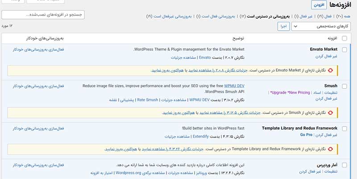Viewport: 357px width, 179px height.
Task: Open Smush اسناد docs link
Action: point(317,93)
